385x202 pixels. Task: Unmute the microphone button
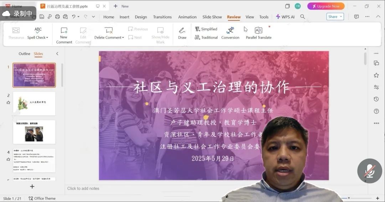click(x=370, y=171)
